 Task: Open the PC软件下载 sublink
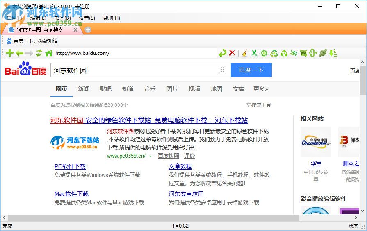[x=70, y=166]
